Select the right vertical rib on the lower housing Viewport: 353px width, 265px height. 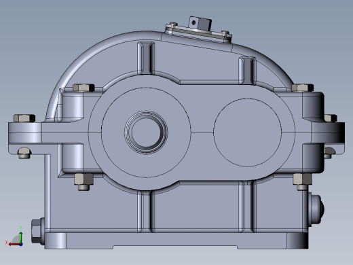click(x=247, y=207)
